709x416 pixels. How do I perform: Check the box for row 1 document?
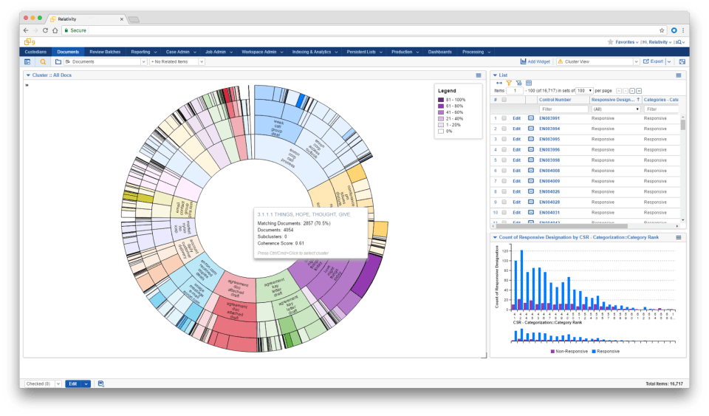coord(504,118)
